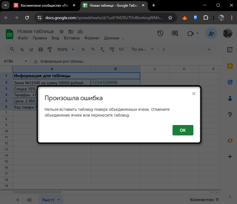Click the Share button
The height and width of the screenshot is (204, 237).
pos(211,34)
